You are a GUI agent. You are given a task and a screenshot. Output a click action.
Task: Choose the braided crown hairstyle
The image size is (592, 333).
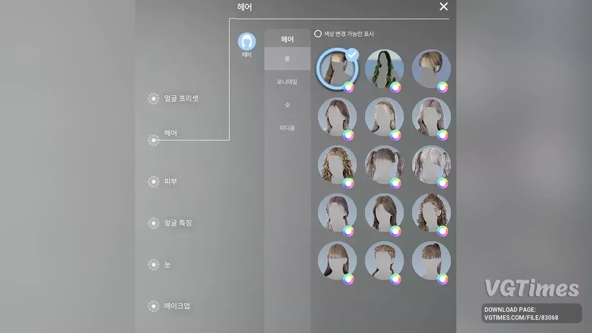[384, 261]
